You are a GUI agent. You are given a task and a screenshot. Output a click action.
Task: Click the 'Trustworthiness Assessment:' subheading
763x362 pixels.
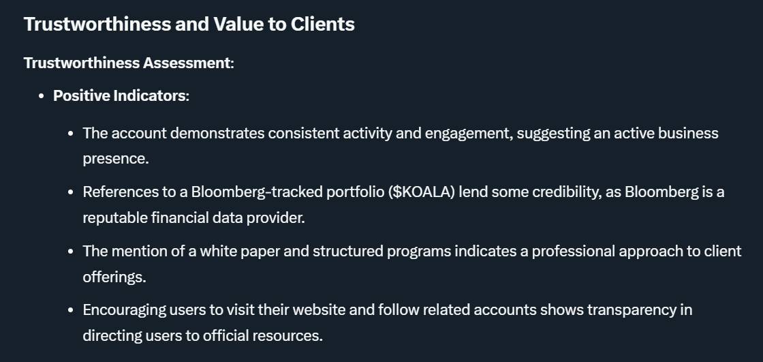[x=129, y=63]
